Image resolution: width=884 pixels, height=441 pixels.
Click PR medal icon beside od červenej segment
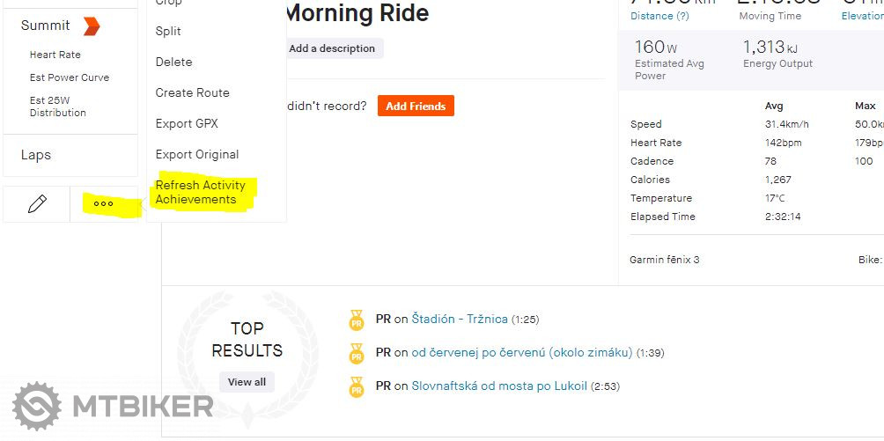pyautogui.click(x=357, y=353)
